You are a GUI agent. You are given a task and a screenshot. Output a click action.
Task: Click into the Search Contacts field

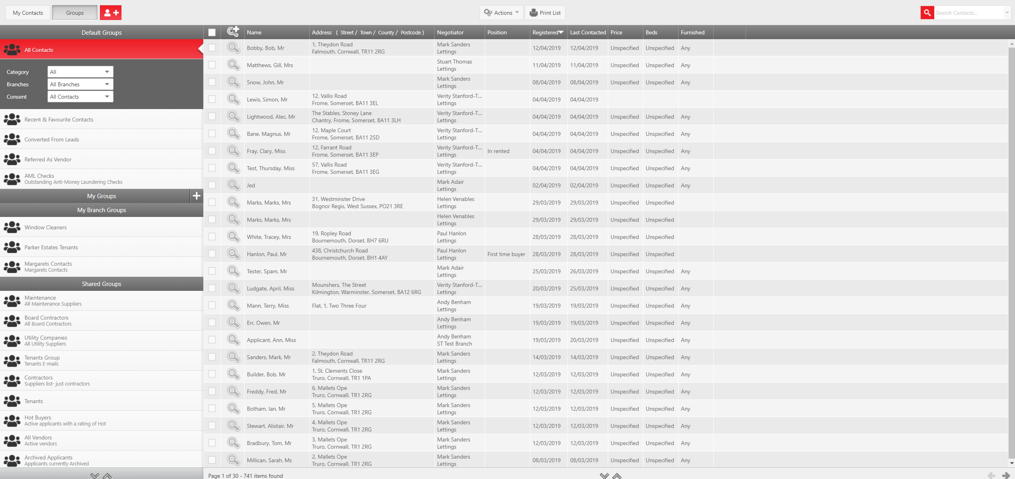967,13
